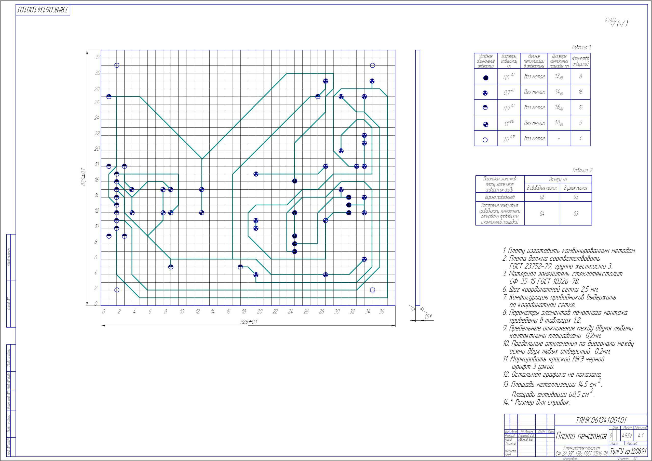The width and height of the screenshot is (652, 461).
Task: Click the 'Копировал' label below title block
Action: click(x=570, y=459)
